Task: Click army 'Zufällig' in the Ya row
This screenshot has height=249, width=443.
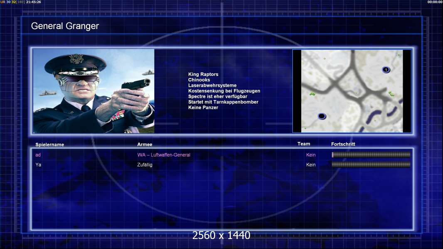Action: pyautogui.click(x=145, y=165)
